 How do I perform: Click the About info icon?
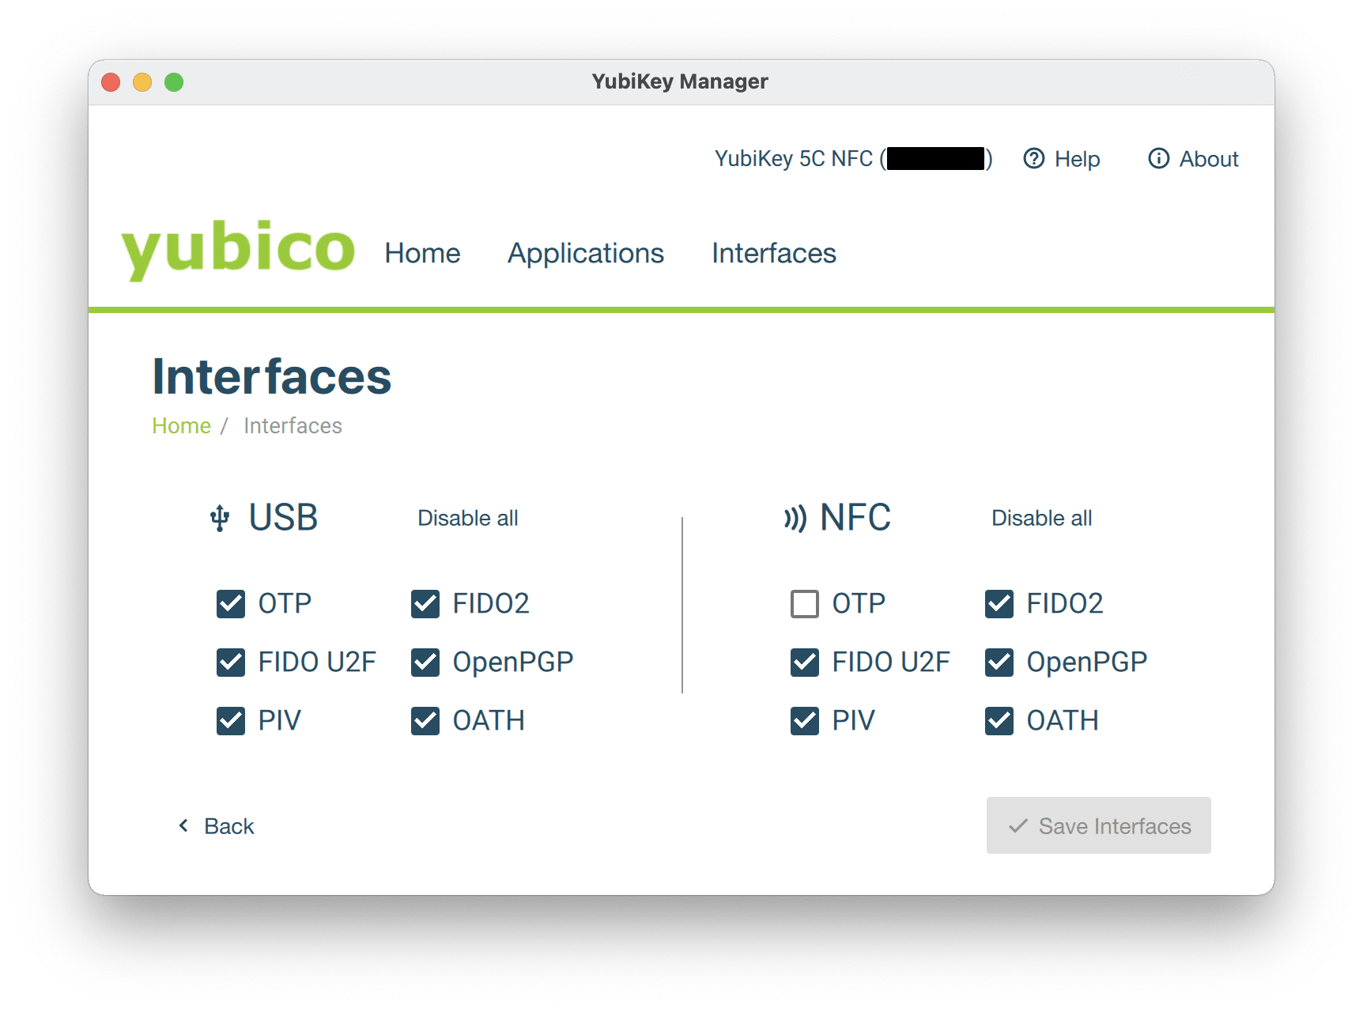[1159, 159]
